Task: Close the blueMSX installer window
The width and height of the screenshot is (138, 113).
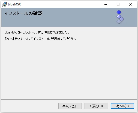Action: click(131, 4)
